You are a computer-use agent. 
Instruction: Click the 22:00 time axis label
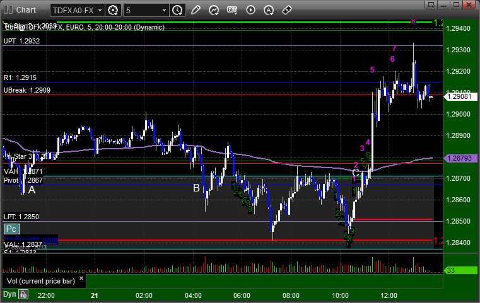(46, 295)
